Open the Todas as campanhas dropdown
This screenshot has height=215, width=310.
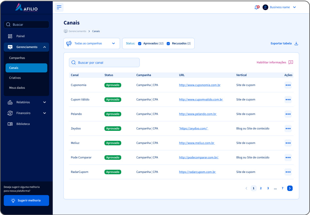92,43
